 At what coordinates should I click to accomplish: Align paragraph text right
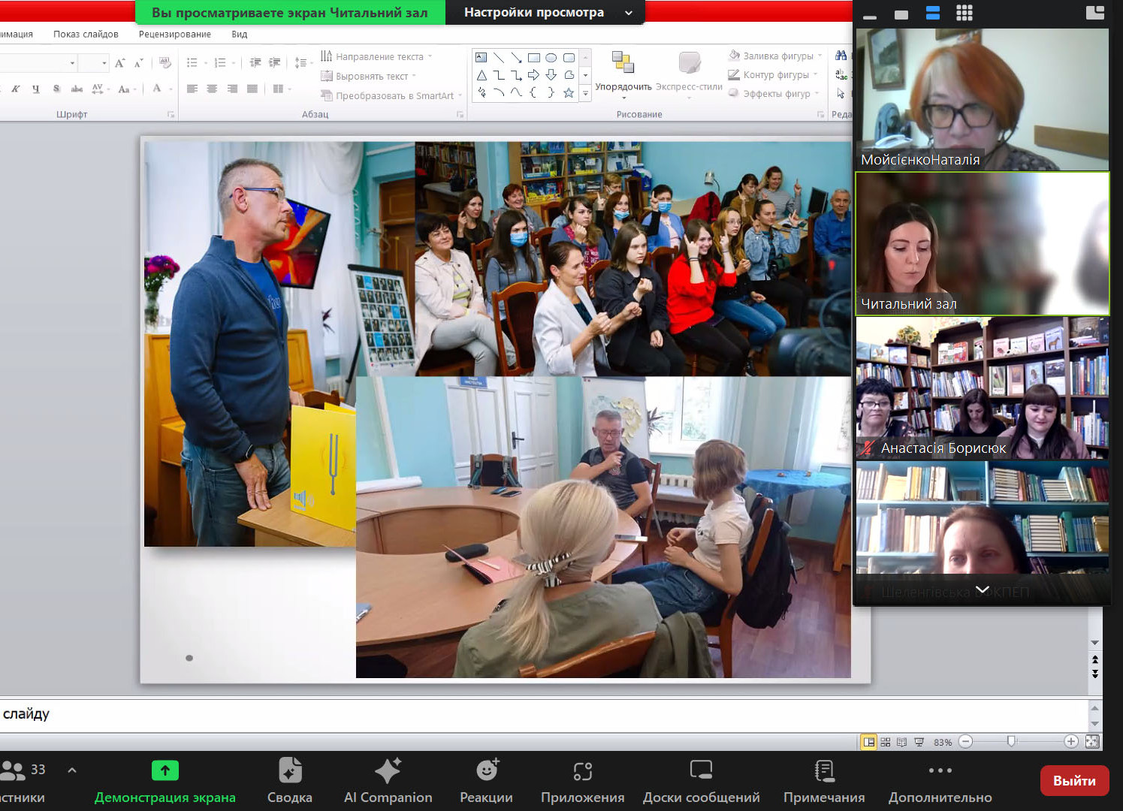click(232, 89)
